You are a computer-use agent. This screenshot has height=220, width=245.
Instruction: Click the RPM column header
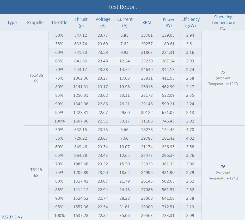pyautogui.click(x=147, y=22)
